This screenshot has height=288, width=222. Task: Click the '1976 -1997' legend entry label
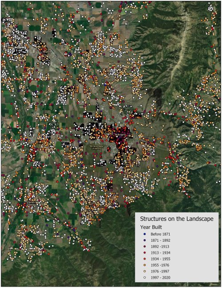click(160, 271)
